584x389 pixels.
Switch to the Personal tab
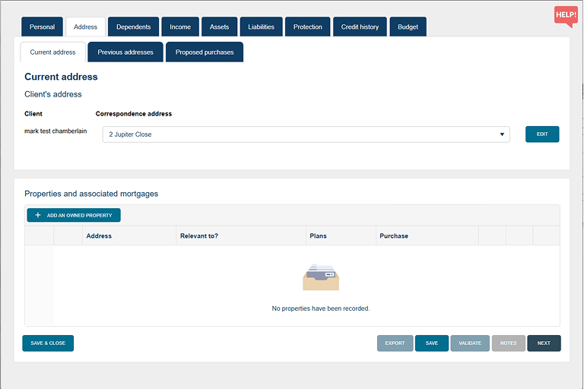coord(42,27)
